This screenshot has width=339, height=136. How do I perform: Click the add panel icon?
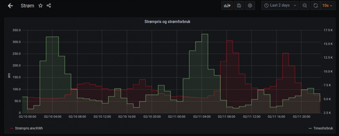point(226,6)
